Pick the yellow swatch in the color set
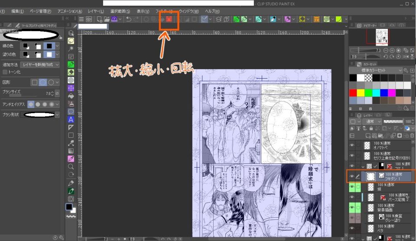The image size is (416, 241). tap(361, 92)
